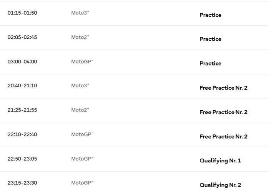This screenshot has width=269, height=190.
Task: Select the 02:05-02:45 time entry
Action: (22, 37)
